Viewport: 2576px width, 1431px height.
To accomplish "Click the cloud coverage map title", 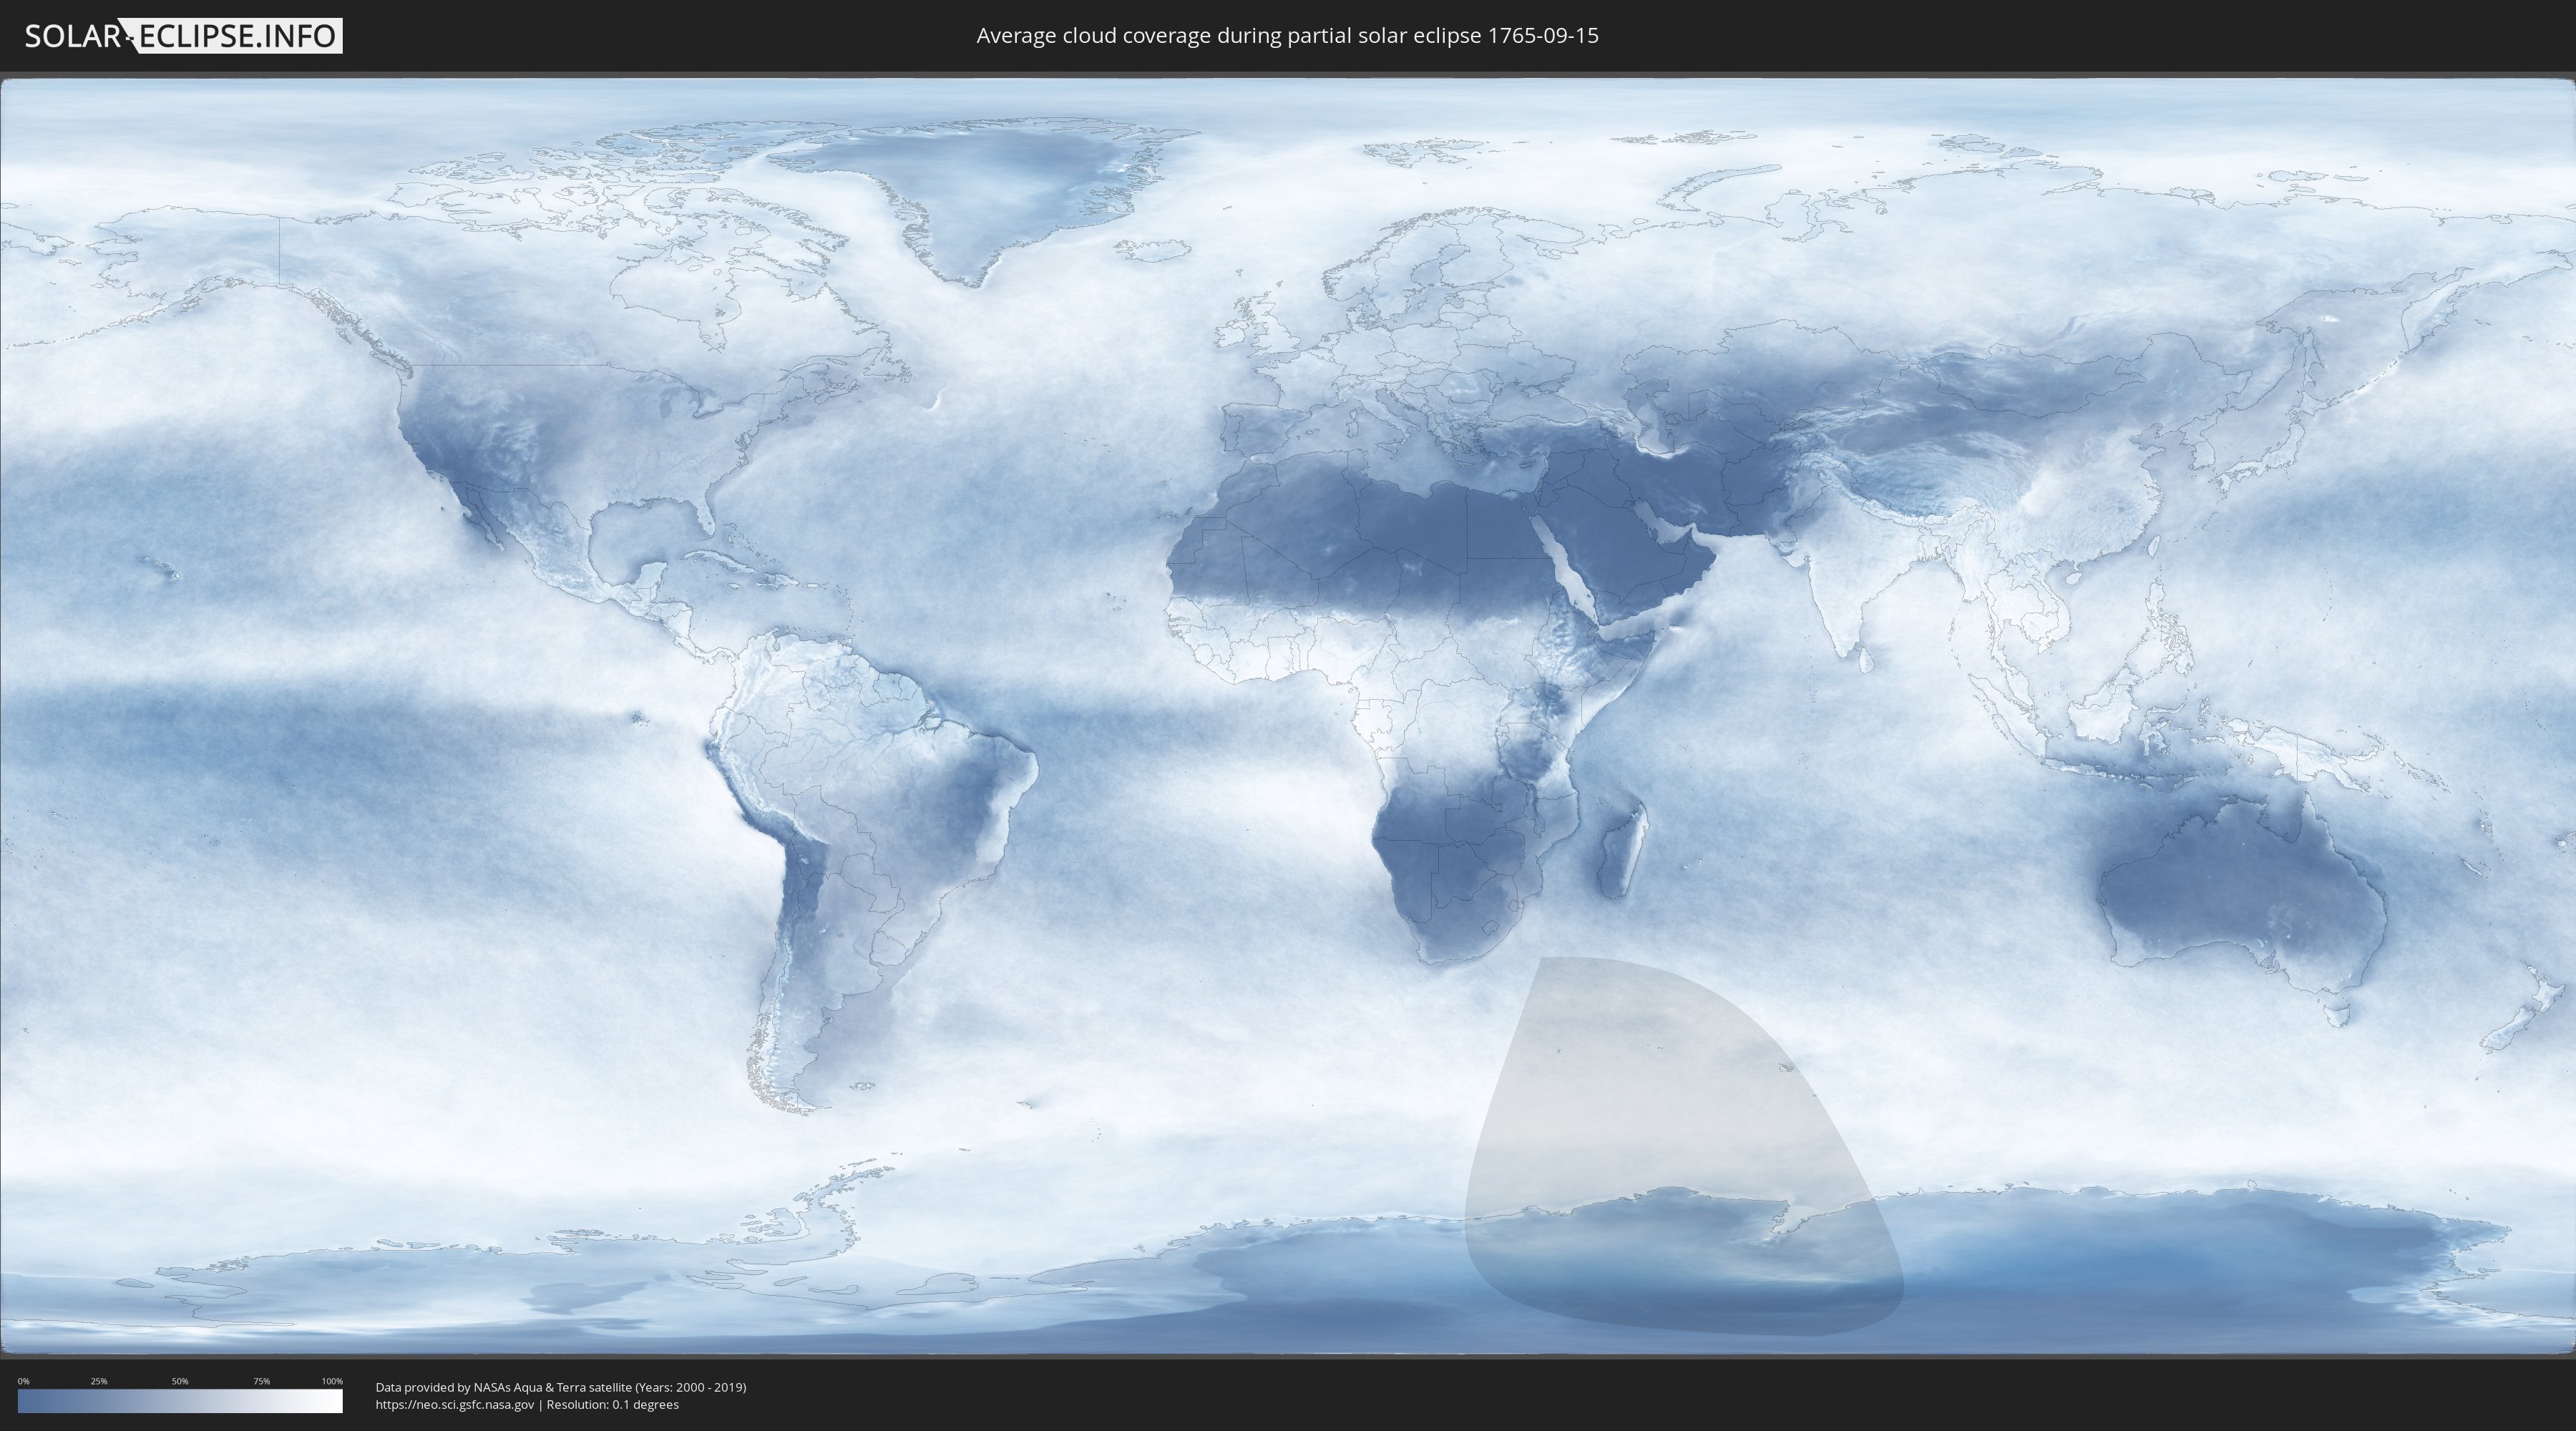I will (x=1287, y=36).
